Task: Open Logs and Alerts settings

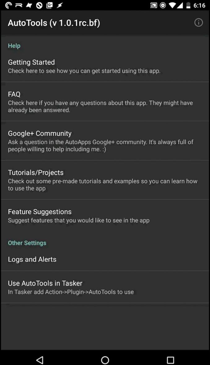Action: 105,259
